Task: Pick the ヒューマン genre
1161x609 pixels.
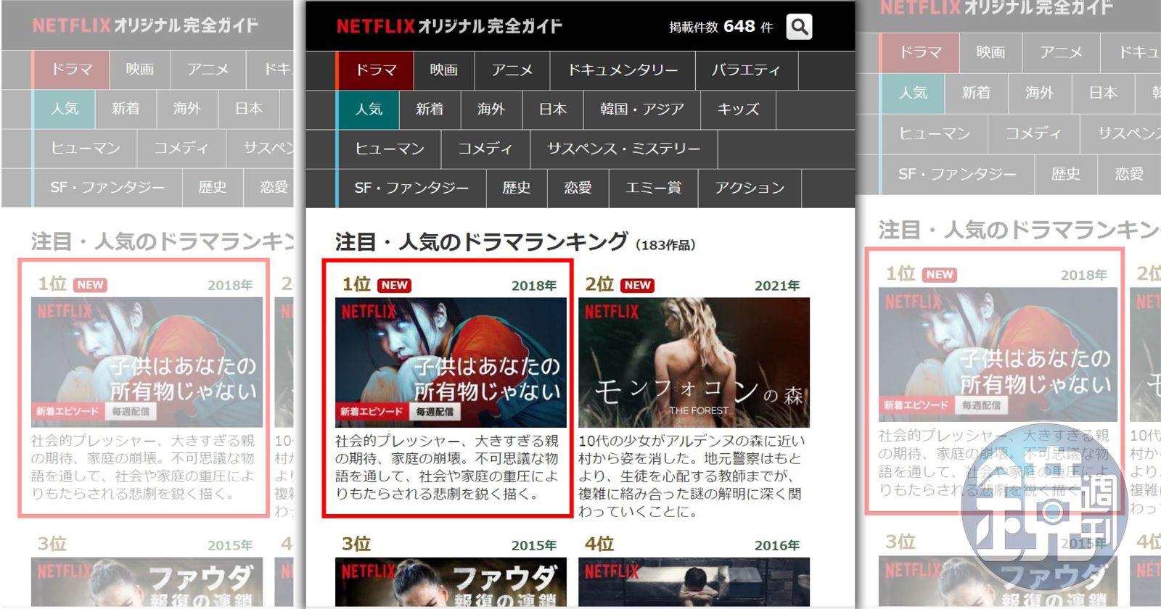Action: 390,149
